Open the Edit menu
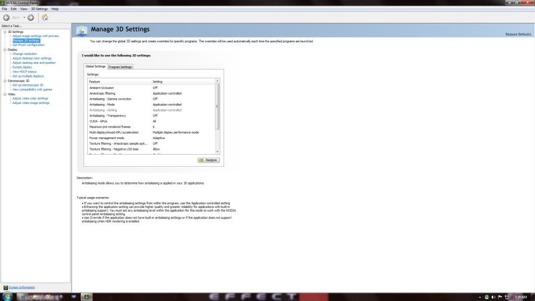The width and height of the screenshot is (535, 301). (x=13, y=9)
